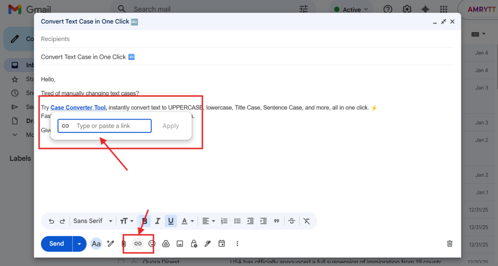Click the Indent more icon
The width and height of the screenshot is (498, 266).
[263, 221]
